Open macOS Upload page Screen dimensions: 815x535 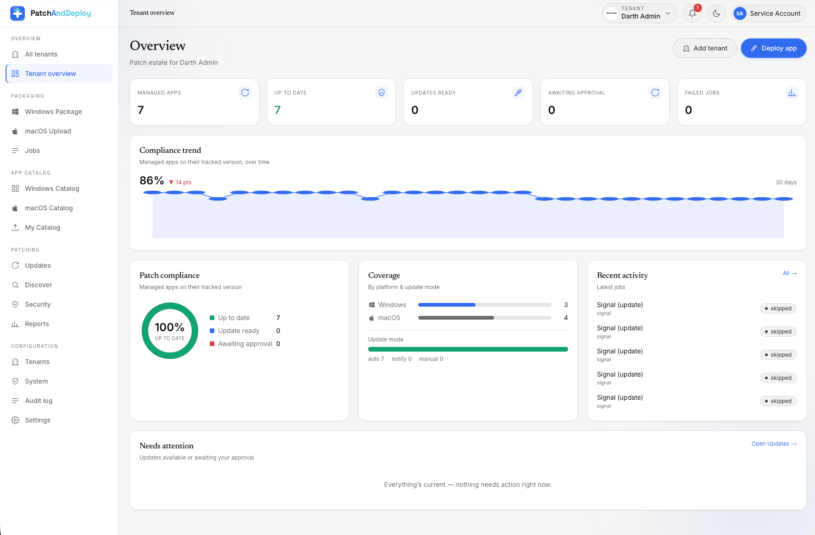tap(59, 131)
